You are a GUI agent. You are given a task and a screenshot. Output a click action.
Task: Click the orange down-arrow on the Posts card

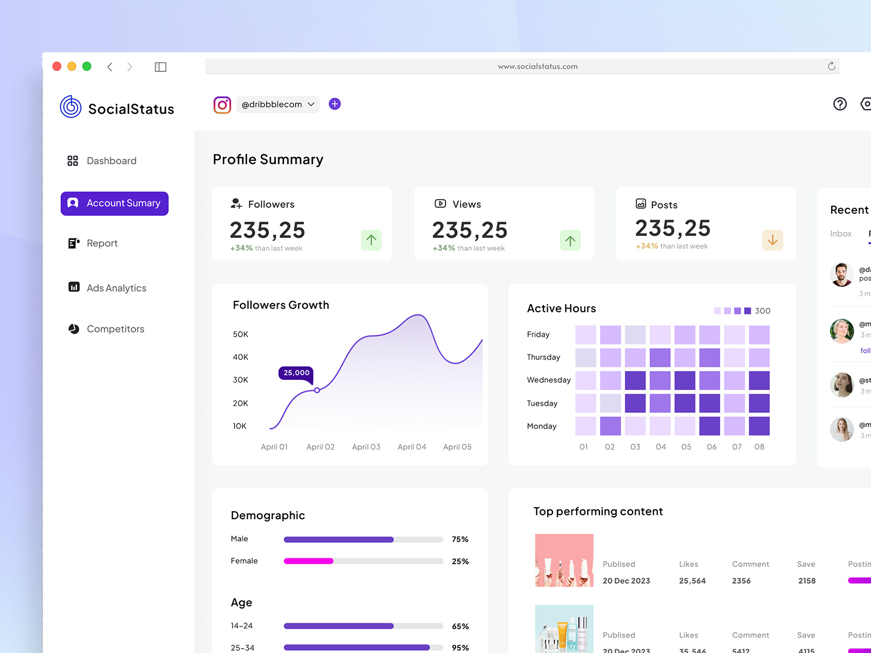coord(772,240)
